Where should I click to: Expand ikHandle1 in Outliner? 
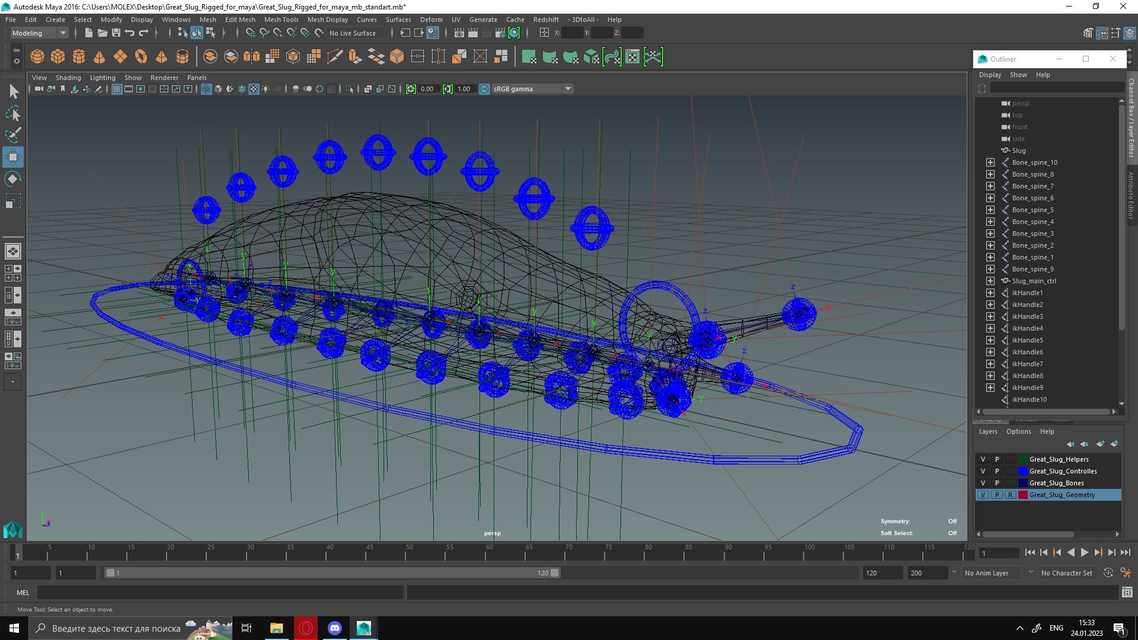click(x=990, y=293)
